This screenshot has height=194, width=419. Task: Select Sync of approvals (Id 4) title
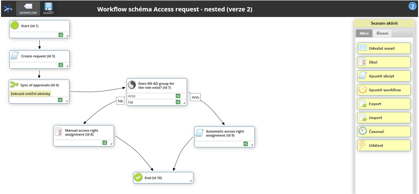coord(39,85)
